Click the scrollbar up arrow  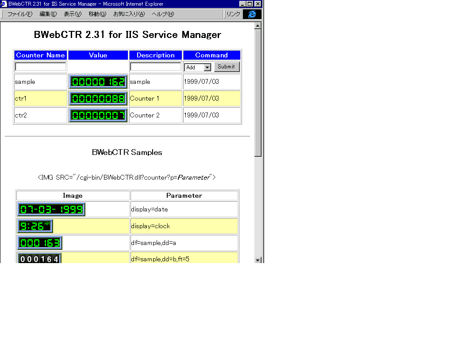(x=258, y=26)
